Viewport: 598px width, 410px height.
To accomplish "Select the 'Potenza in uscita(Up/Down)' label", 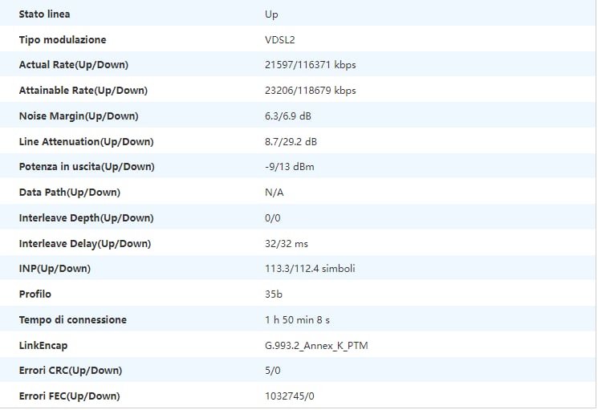I will (87, 167).
